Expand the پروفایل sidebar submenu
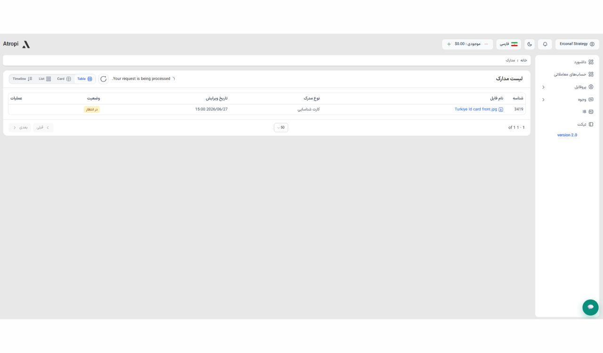Image resolution: width=603 pixels, height=353 pixels. pyautogui.click(x=544, y=87)
